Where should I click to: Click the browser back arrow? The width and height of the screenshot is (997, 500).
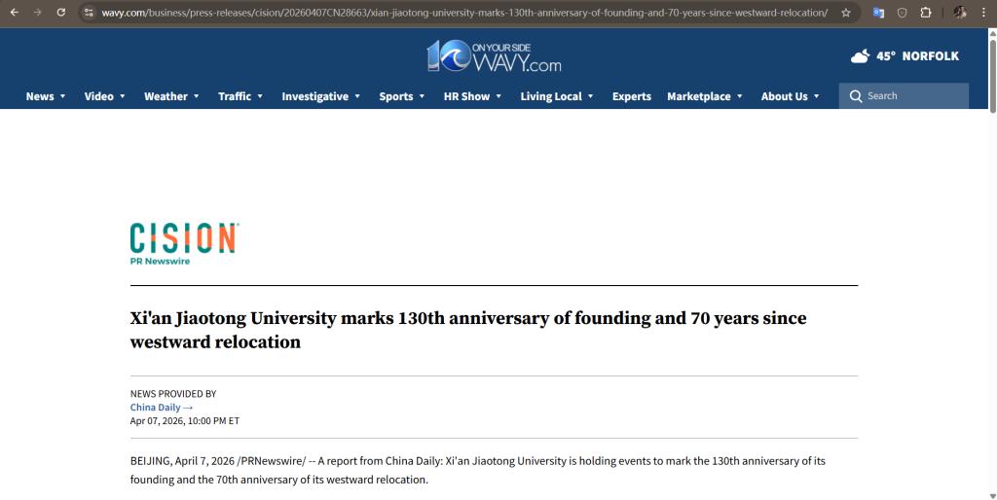click(x=14, y=13)
